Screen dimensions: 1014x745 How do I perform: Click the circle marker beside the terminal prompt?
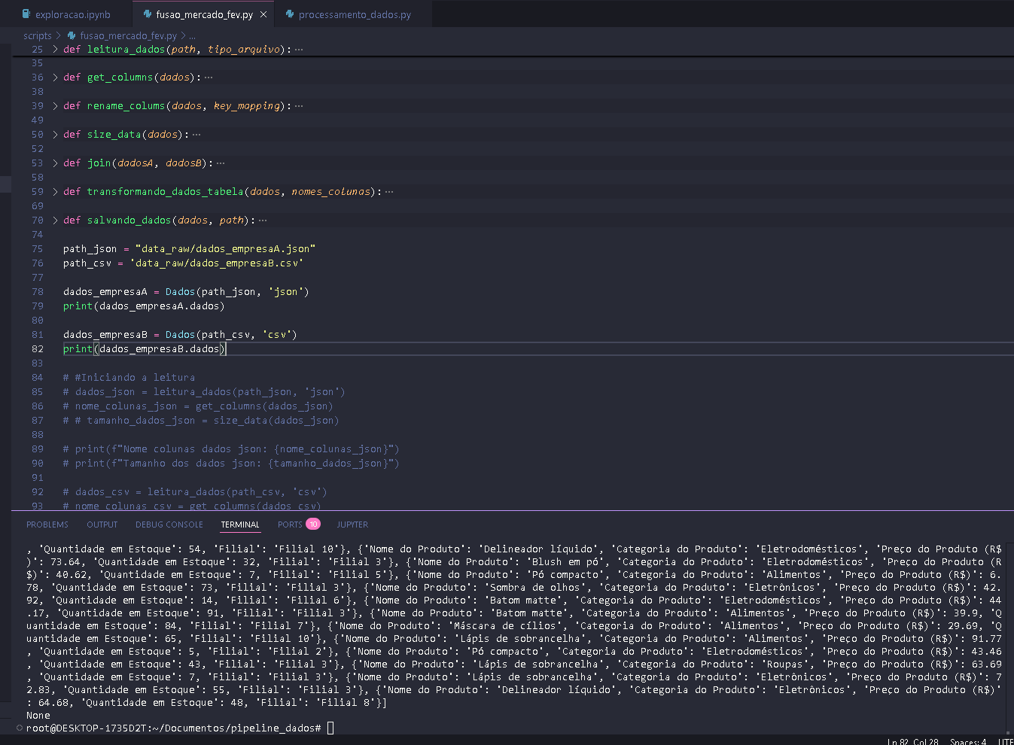(20, 728)
